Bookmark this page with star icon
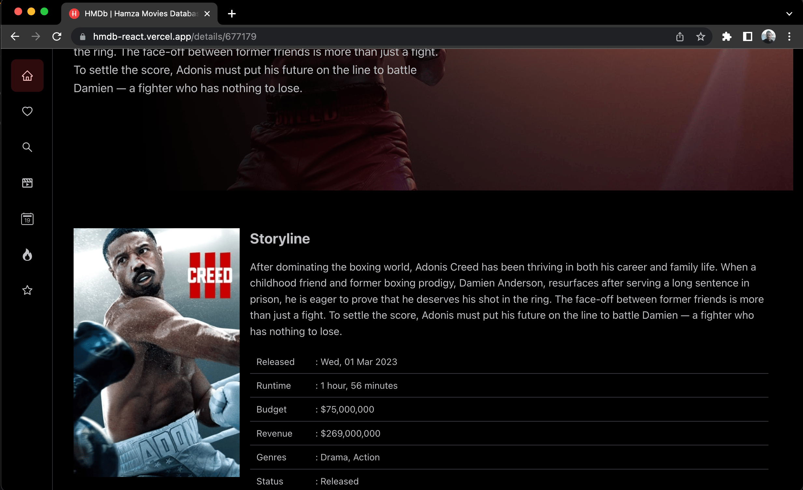Image resolution: width=803 pixels, height=490 pixels. point(700,36)
